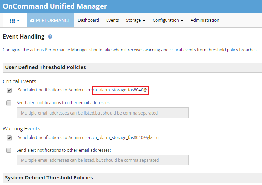The width and height of the screenshot is (262, 185).
Task: Uncheck Warning Events Admin user notification
Action: 9,138
